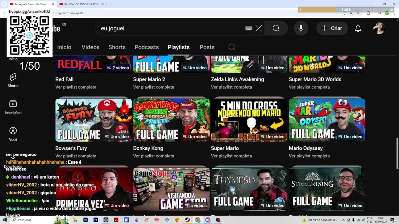
Task: Open the notifications bell
Action: pos(358,28)
